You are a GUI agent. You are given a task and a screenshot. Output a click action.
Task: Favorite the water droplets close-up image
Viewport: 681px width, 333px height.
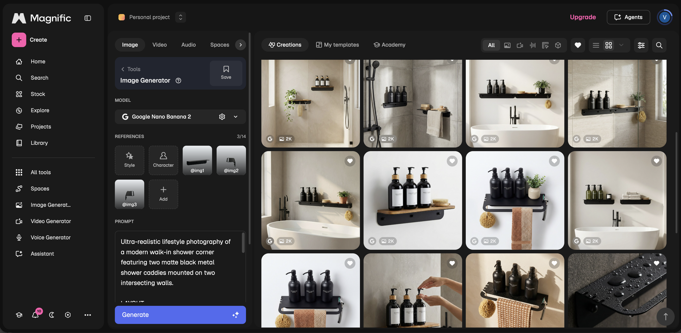tap(656, 263)
